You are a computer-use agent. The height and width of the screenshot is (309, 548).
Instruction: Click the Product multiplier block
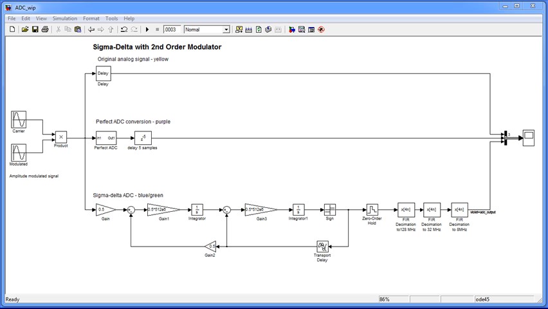click(60, 136)
